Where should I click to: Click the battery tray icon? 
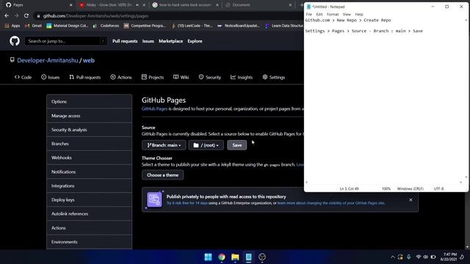click(433, 257)
